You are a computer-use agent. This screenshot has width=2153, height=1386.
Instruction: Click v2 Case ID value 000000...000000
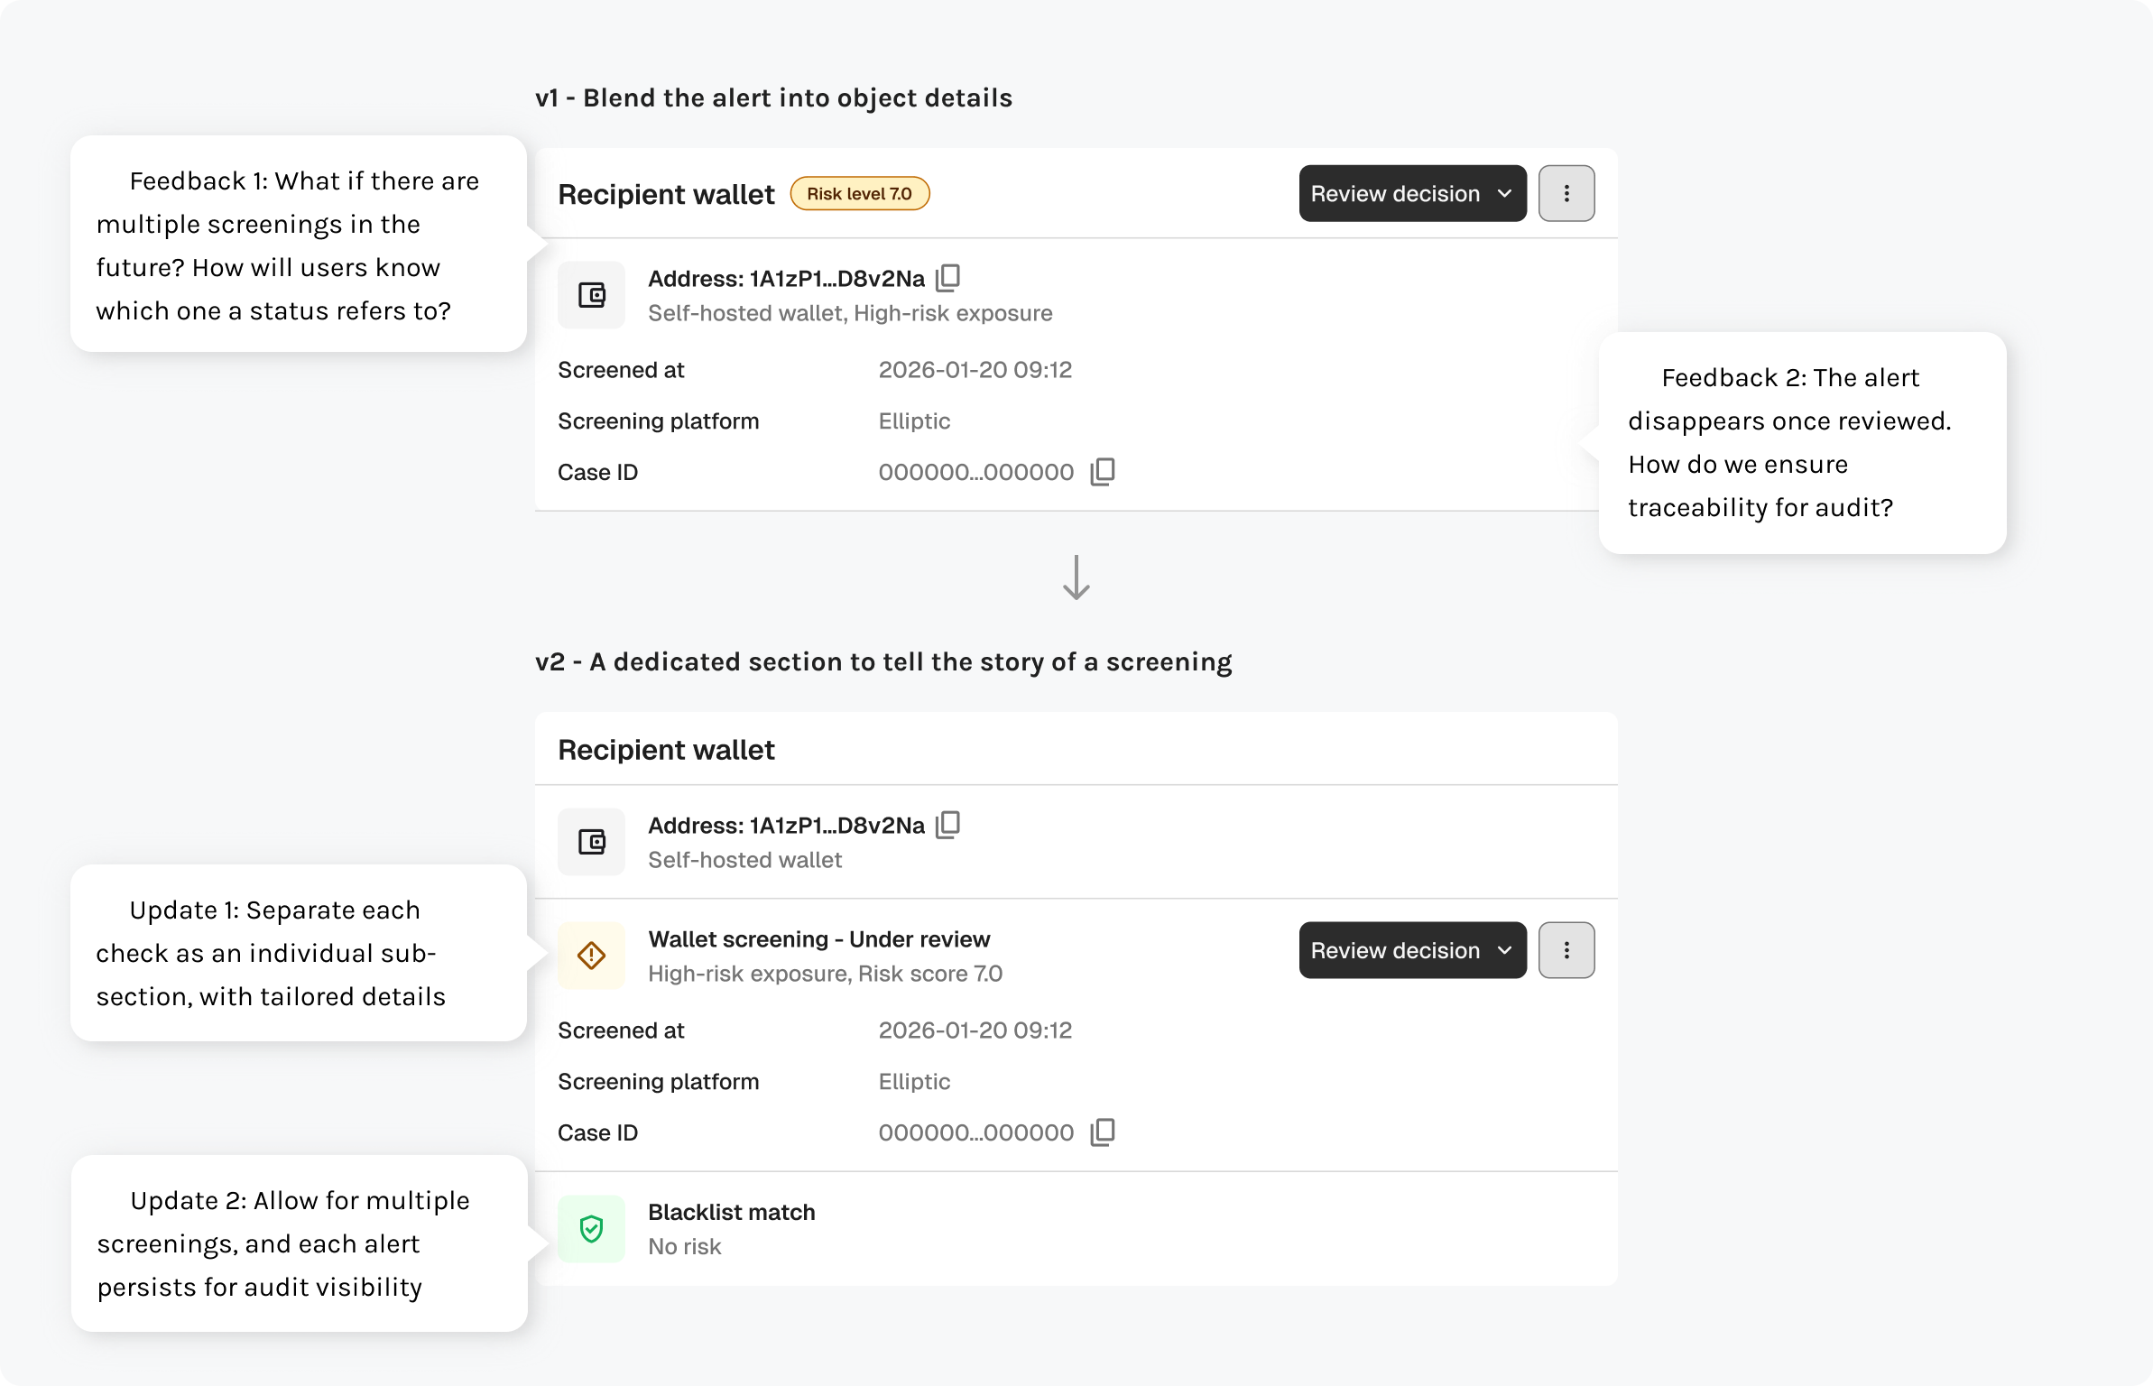coord(976,1133)
